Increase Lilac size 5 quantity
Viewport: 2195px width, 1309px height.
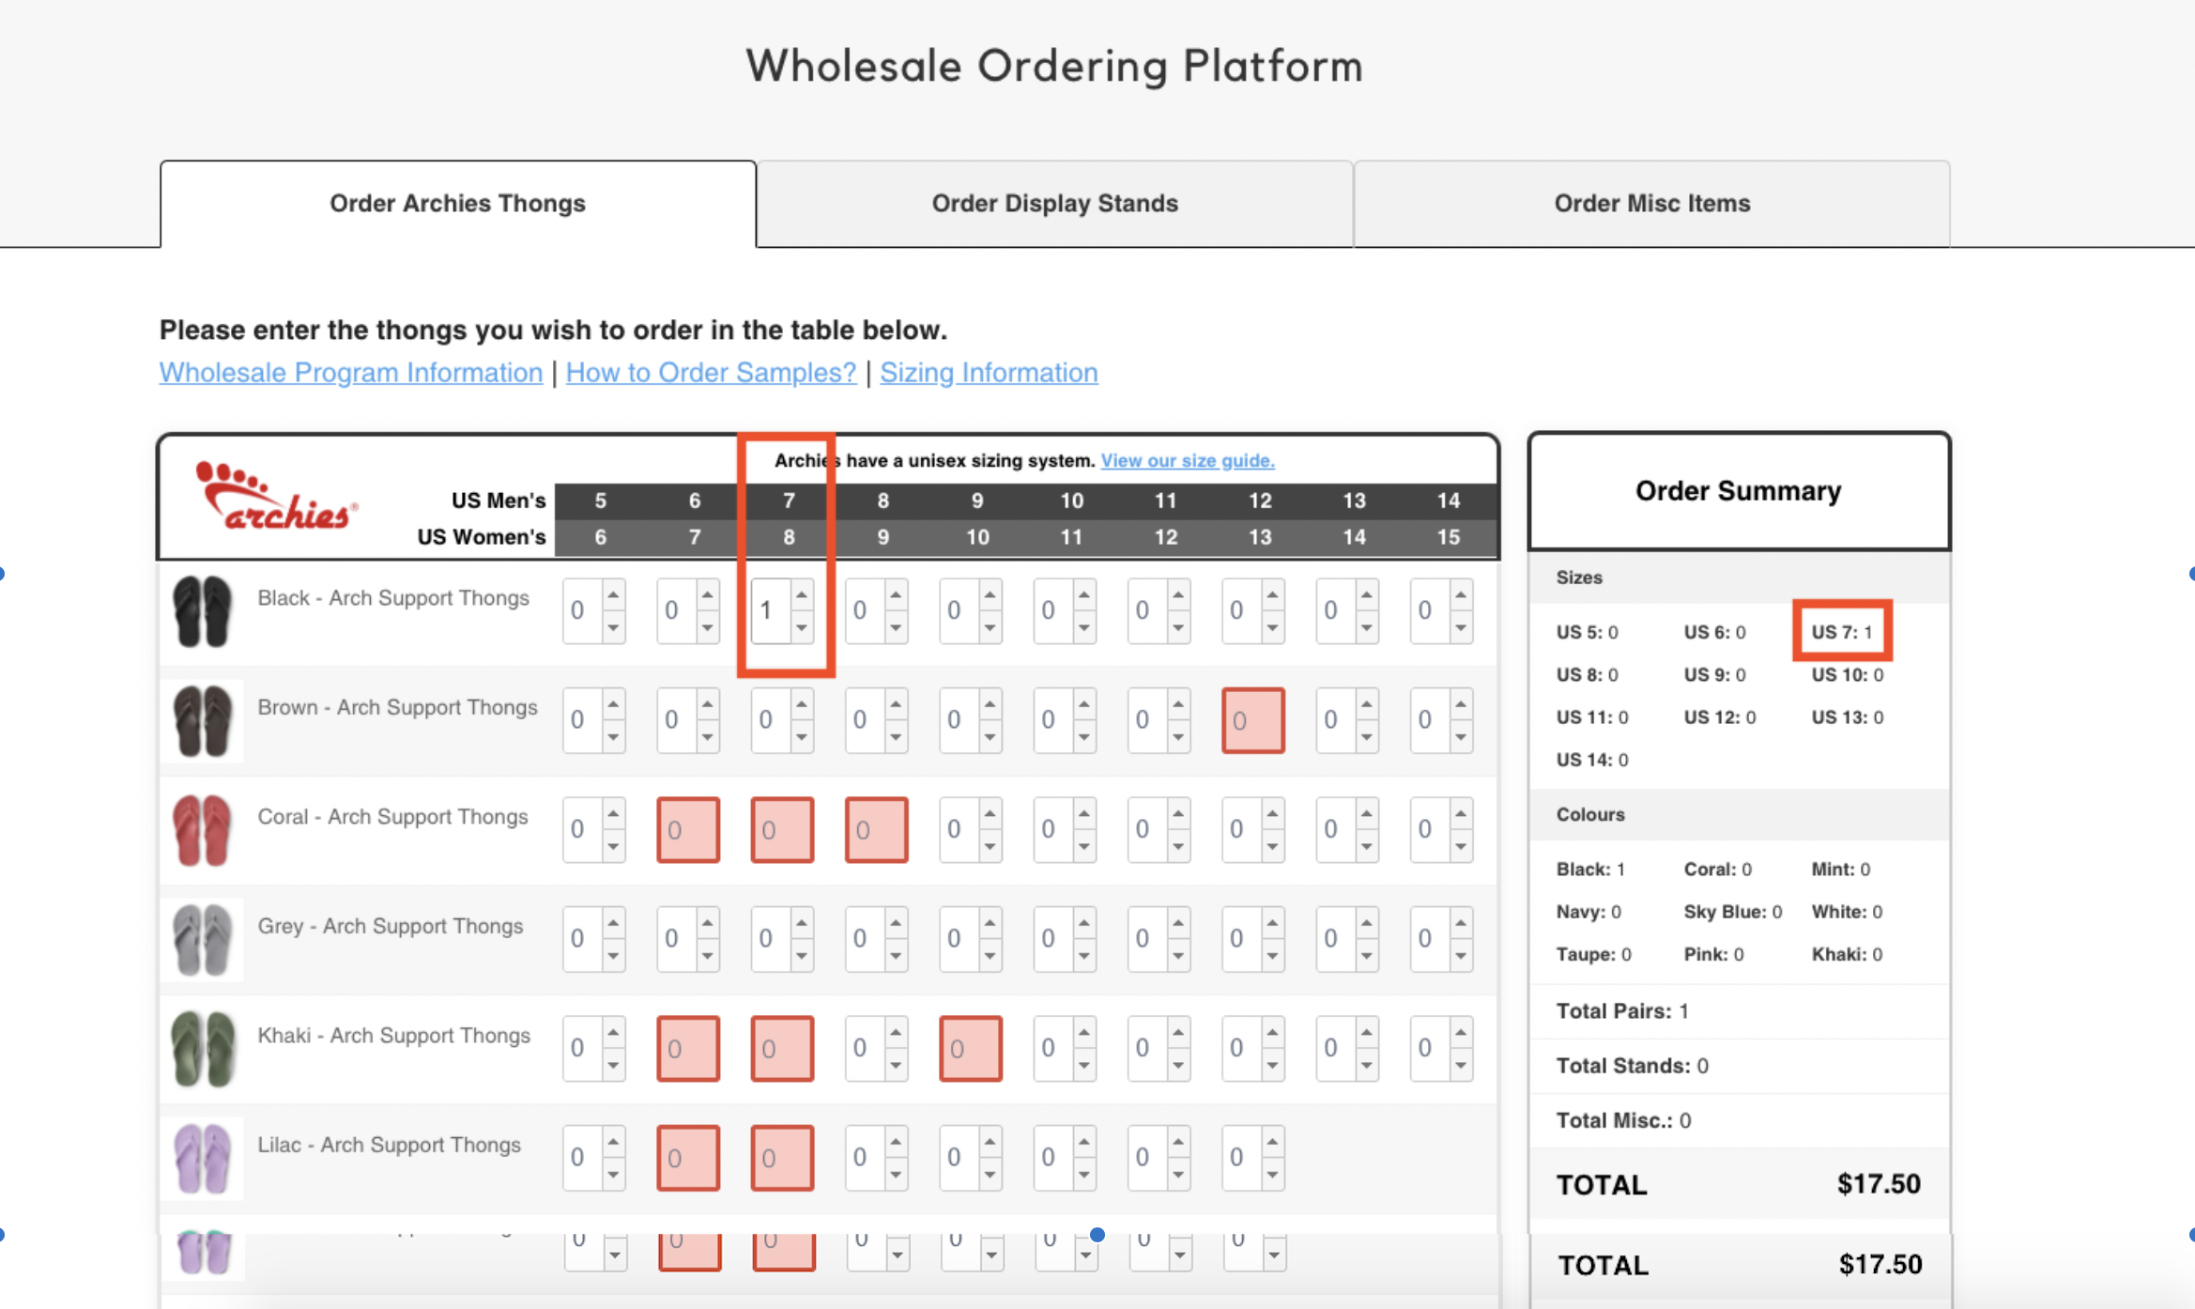[613, 1141]
